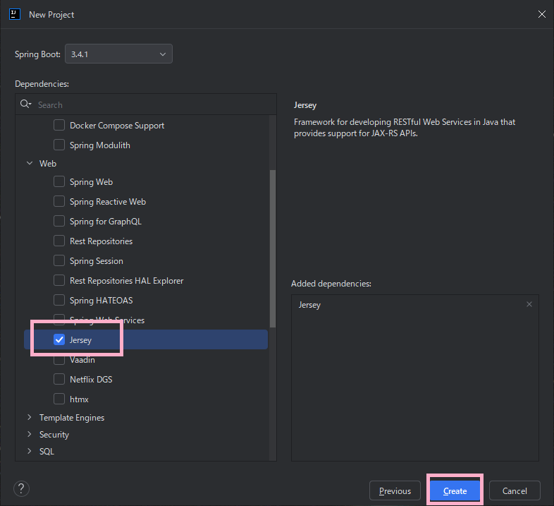Check the Rest Repositories checkbox

click(59, 241)
